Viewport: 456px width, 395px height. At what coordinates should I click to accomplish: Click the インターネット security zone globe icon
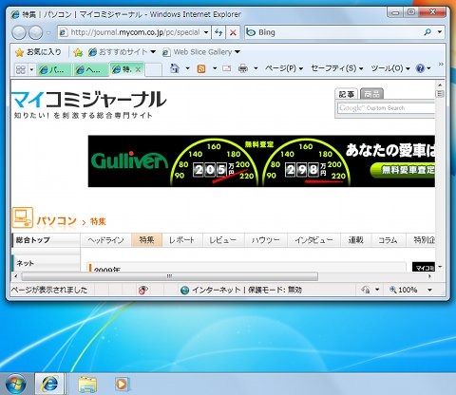(x=184, y=290)
